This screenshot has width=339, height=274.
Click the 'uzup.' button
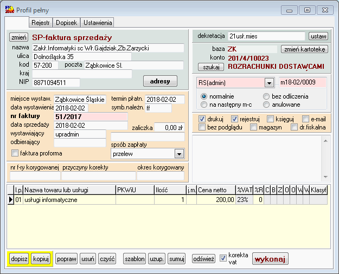(157, 259)
